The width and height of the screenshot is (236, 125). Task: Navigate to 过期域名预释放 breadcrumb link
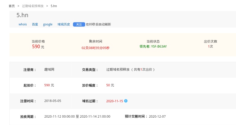35,6
